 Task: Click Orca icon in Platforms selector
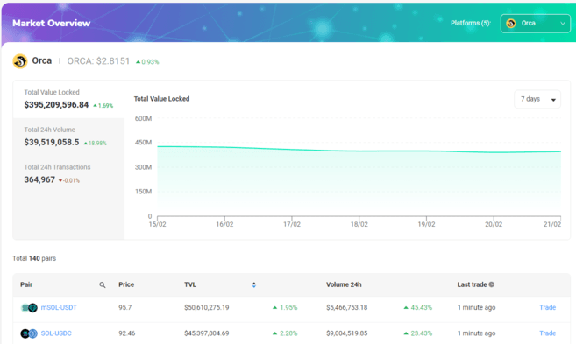510,23
